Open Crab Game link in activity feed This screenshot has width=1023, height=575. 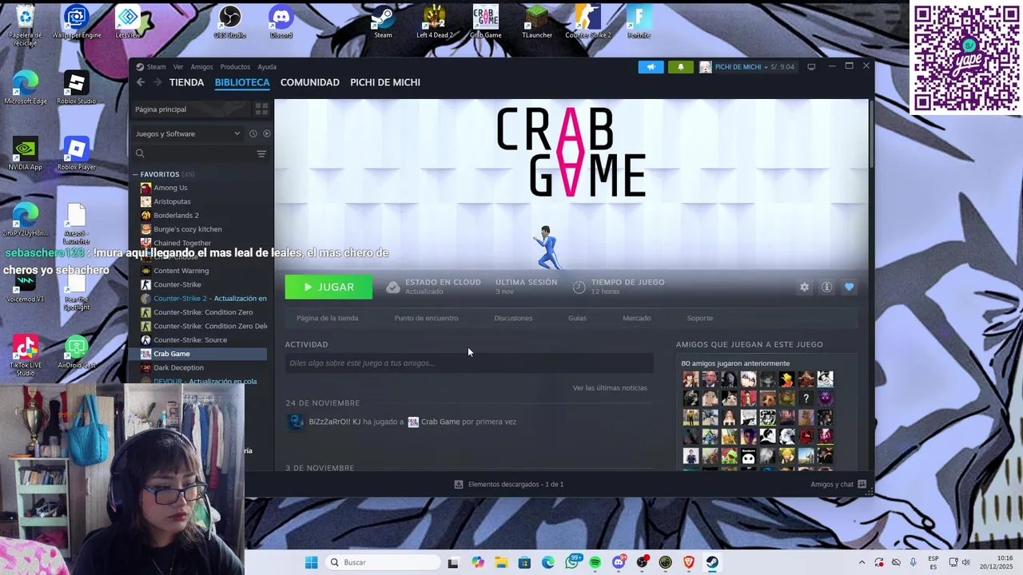pyautogui.click(x=440, y=422)
